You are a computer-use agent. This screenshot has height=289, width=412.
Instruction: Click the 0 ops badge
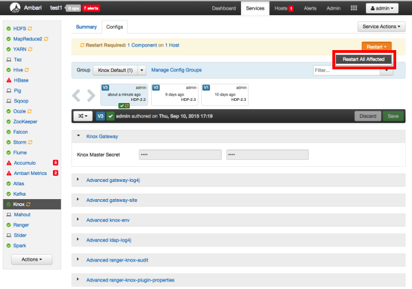click(x=73, y=8)
